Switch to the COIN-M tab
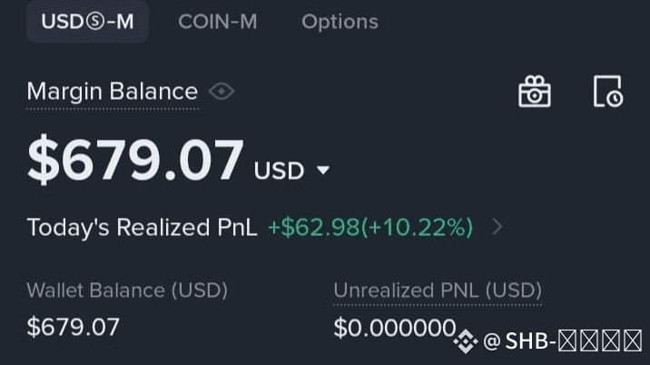The height and width of the screenshot is (365, 650). (218, 22)
